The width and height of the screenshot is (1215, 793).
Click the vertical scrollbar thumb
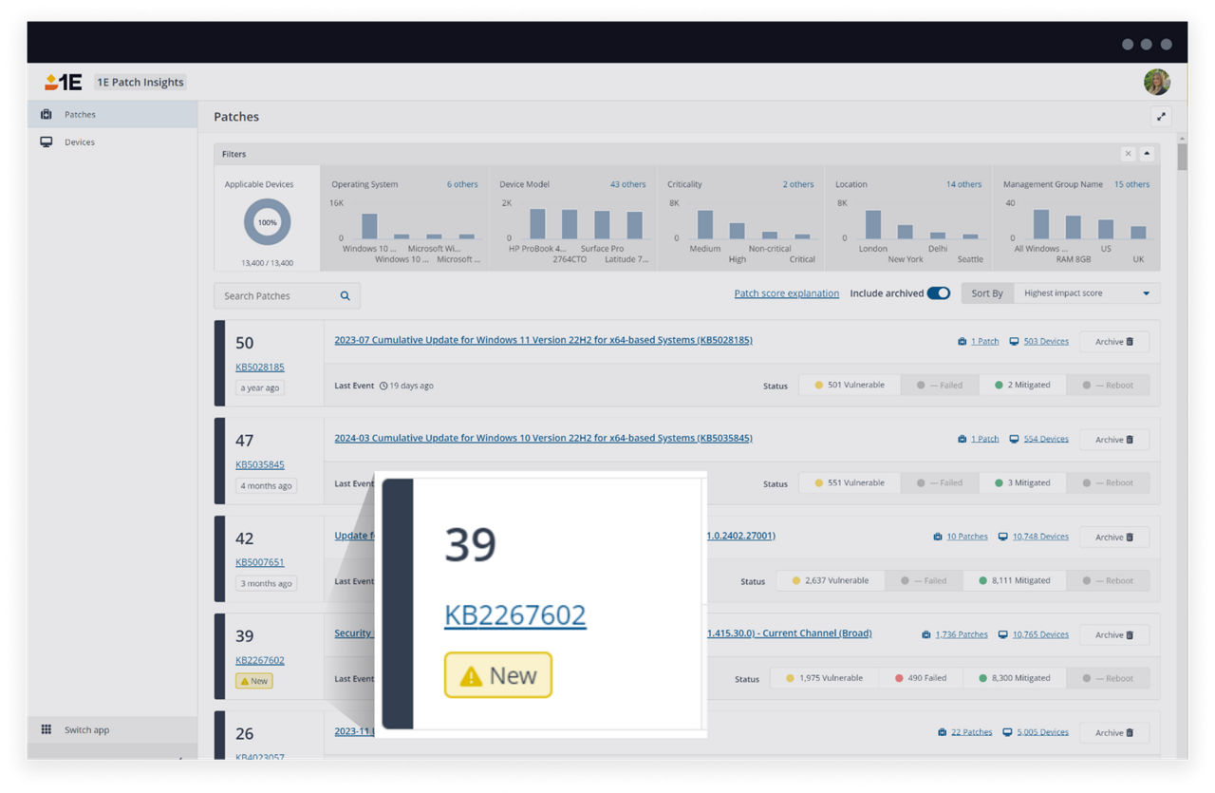point(1182,157)
